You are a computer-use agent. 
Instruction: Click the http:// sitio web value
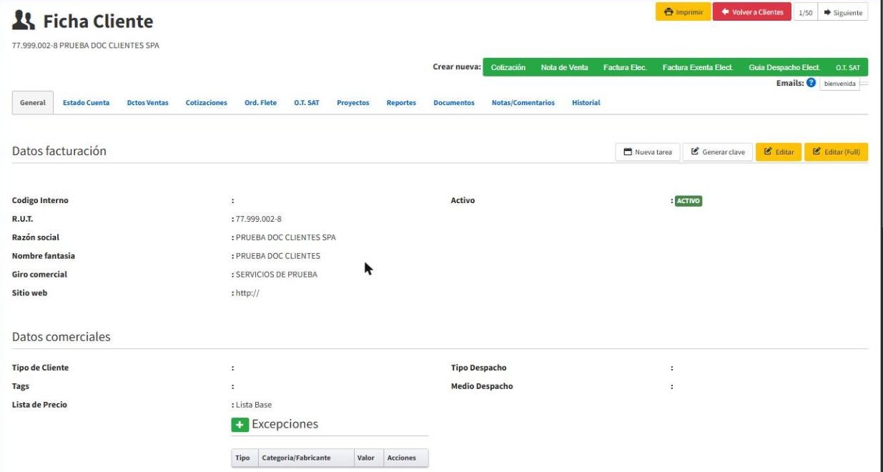click(x=247, y=293)
